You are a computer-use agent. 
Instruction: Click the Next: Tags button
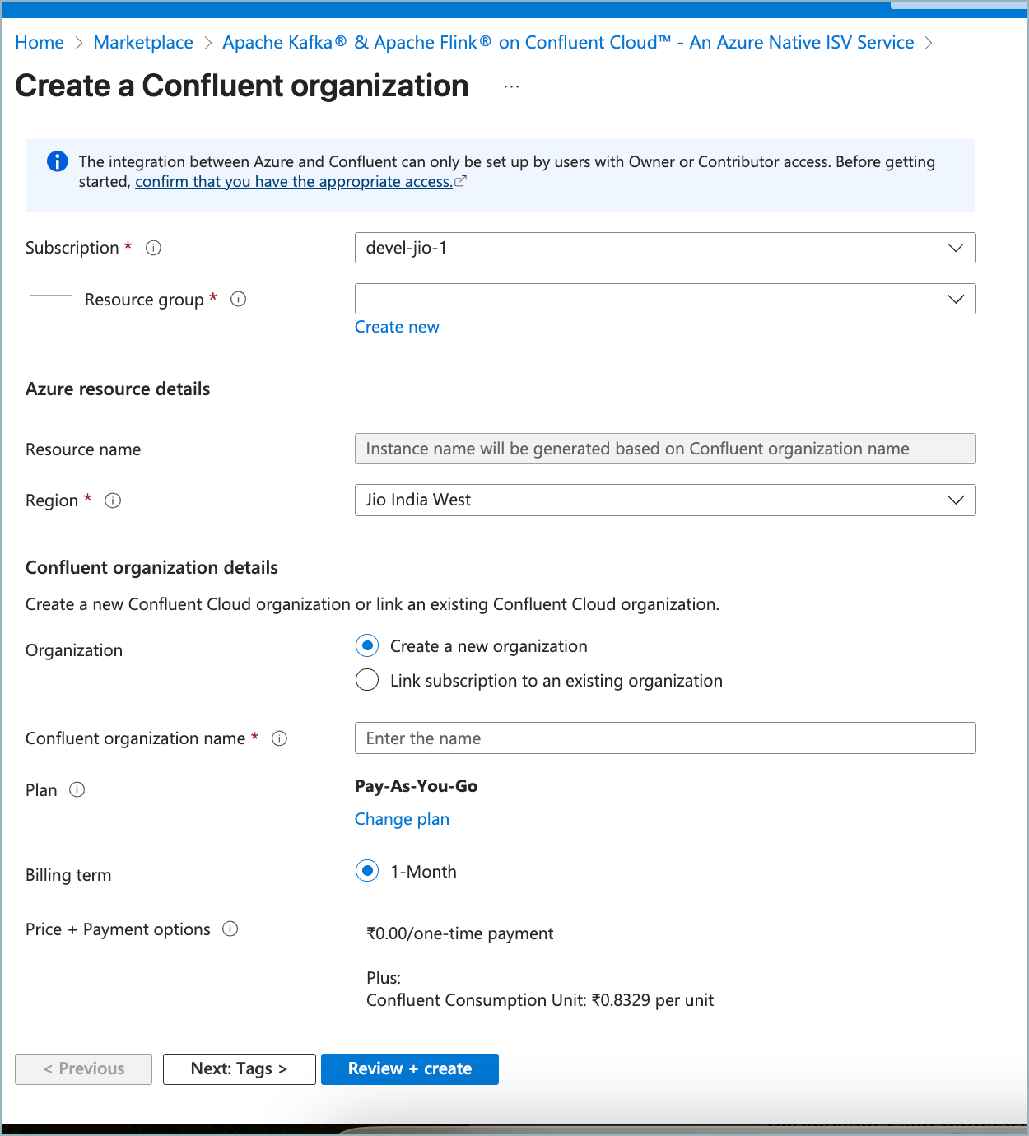pyautogui.click(x=239, y=1068)
